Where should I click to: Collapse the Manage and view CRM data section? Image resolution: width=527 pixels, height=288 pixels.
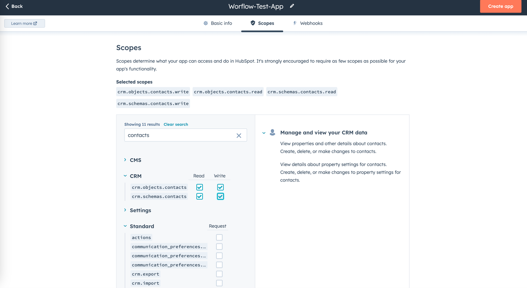pyautogui.click(x=264, y=133)
